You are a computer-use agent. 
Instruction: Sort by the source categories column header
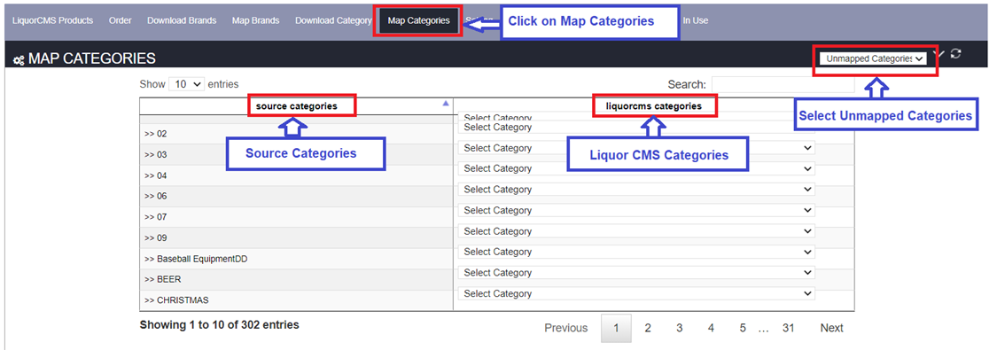297,106
